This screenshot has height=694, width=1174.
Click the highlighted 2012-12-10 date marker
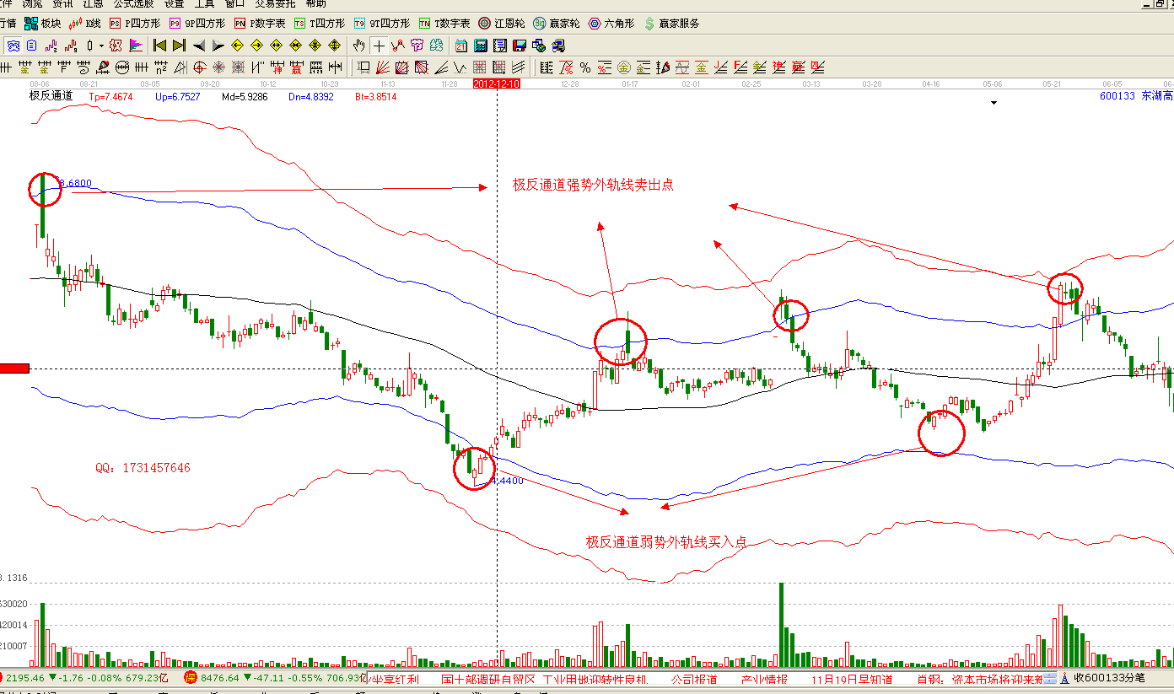pyautogui.click(x=497, y=84)
